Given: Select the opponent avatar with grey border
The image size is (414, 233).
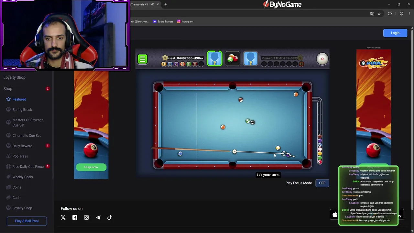Looking at the screenshot, I should click(251, 59).
